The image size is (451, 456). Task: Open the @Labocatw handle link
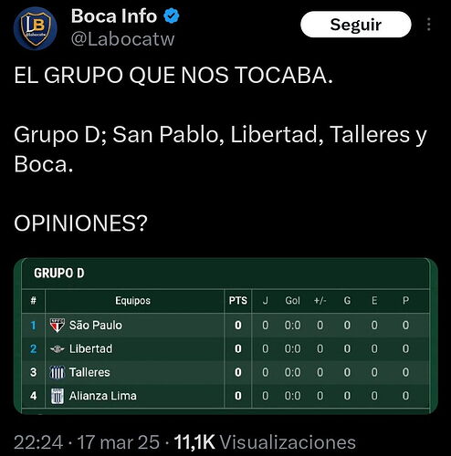tap(123, 39)
